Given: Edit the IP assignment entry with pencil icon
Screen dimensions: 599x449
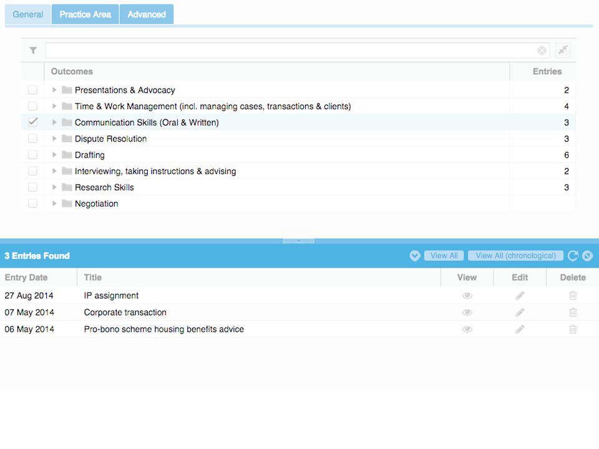Looking at the screenshot, I should [520, 296].
